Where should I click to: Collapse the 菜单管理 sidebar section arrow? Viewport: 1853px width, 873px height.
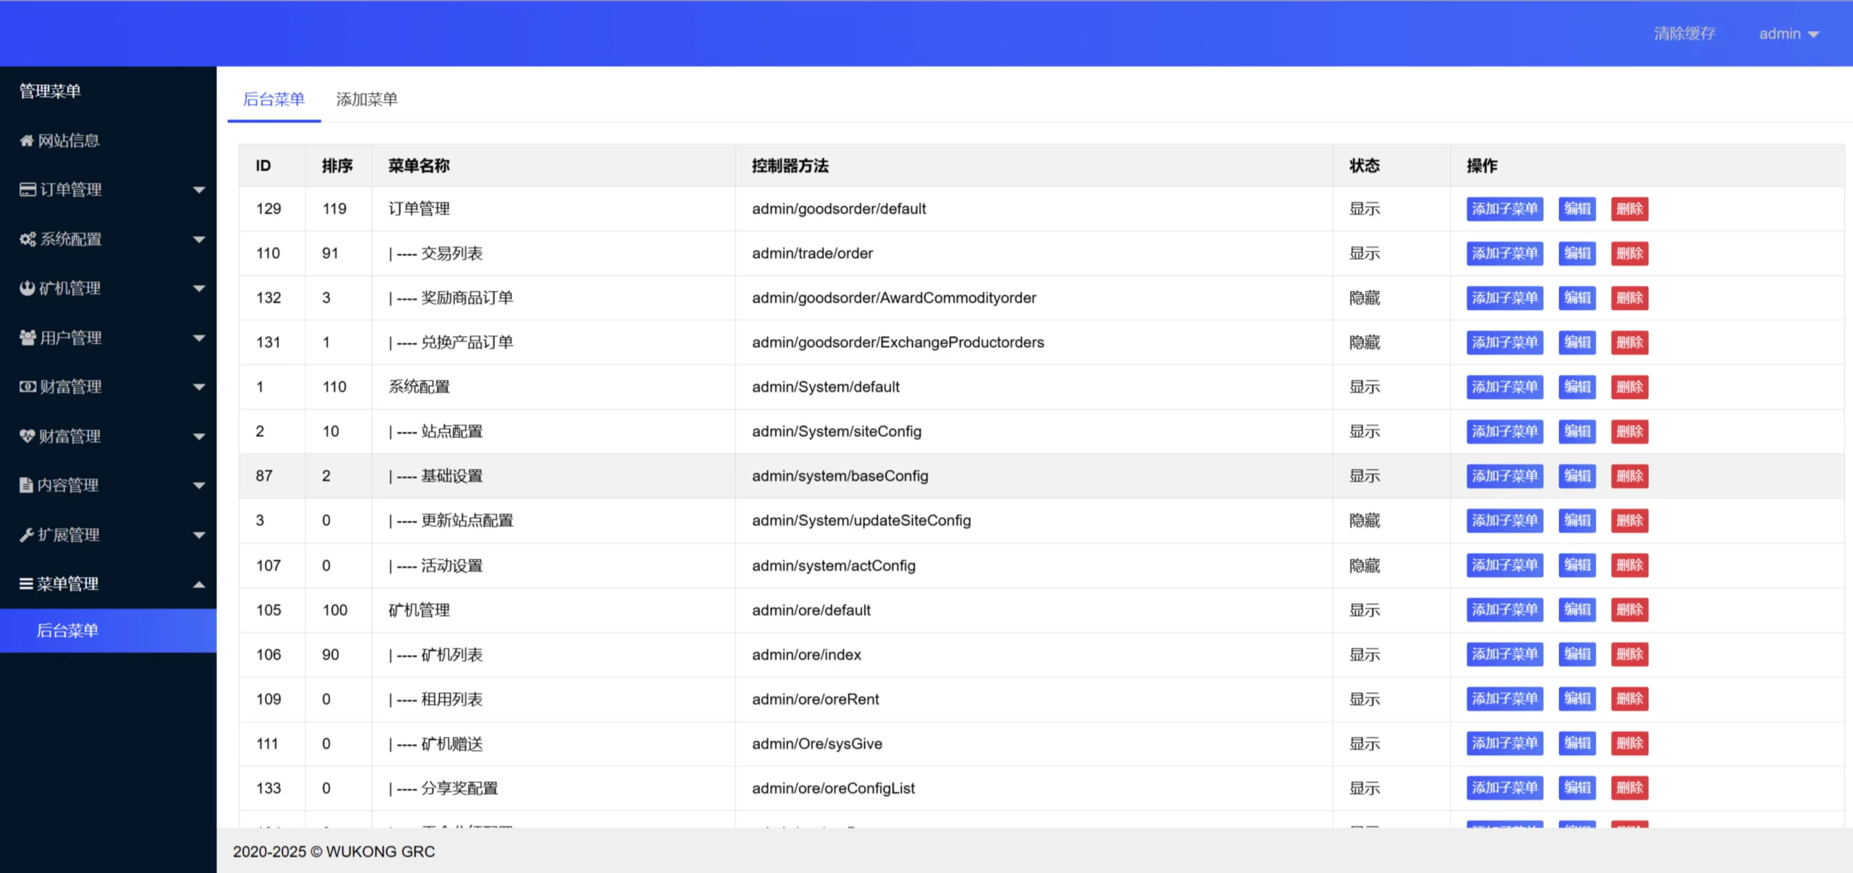pos(199,584)
